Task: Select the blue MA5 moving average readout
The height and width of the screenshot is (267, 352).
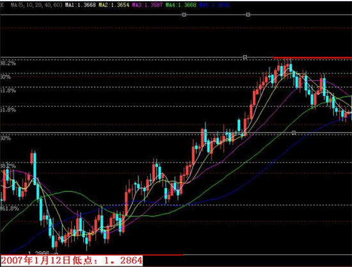Action: [x=214, y=5]
